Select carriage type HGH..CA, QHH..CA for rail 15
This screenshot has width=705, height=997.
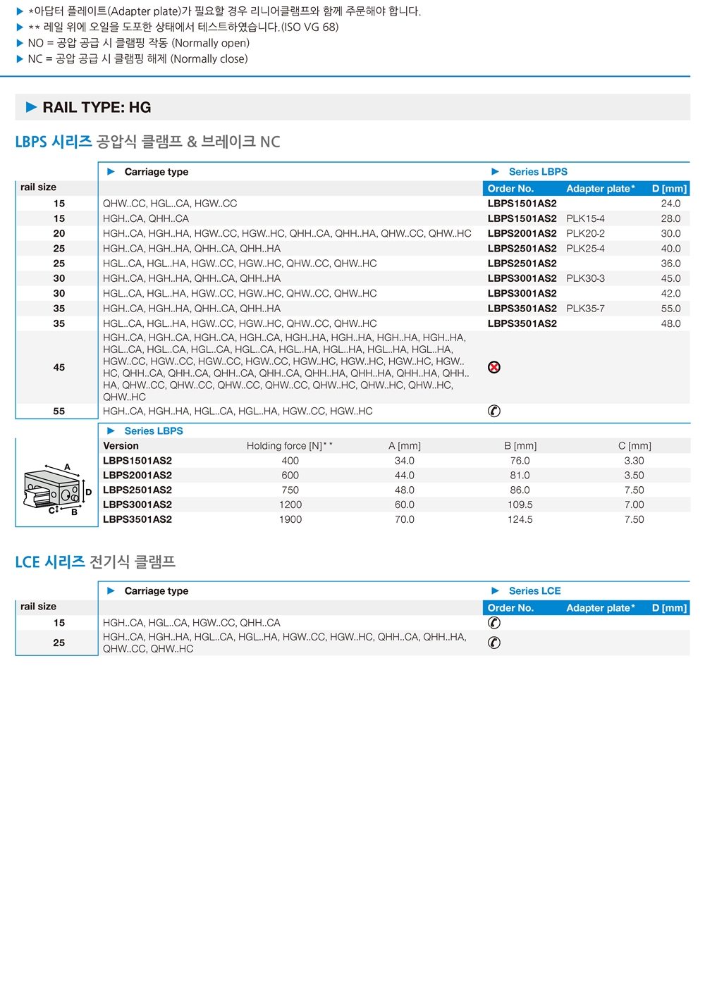[x=146, y=218]
